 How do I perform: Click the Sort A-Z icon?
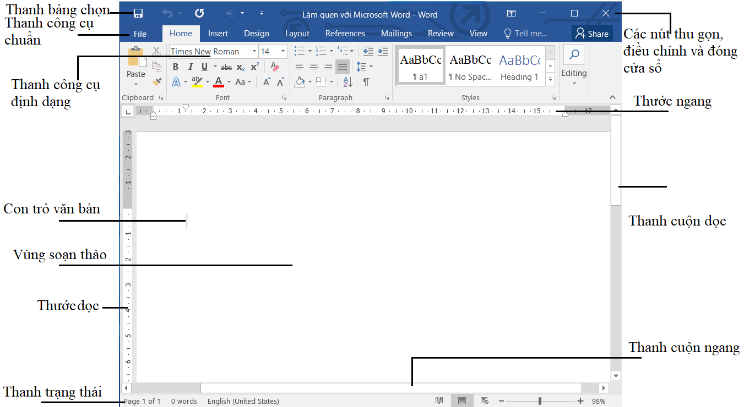[x=347, y=82]
